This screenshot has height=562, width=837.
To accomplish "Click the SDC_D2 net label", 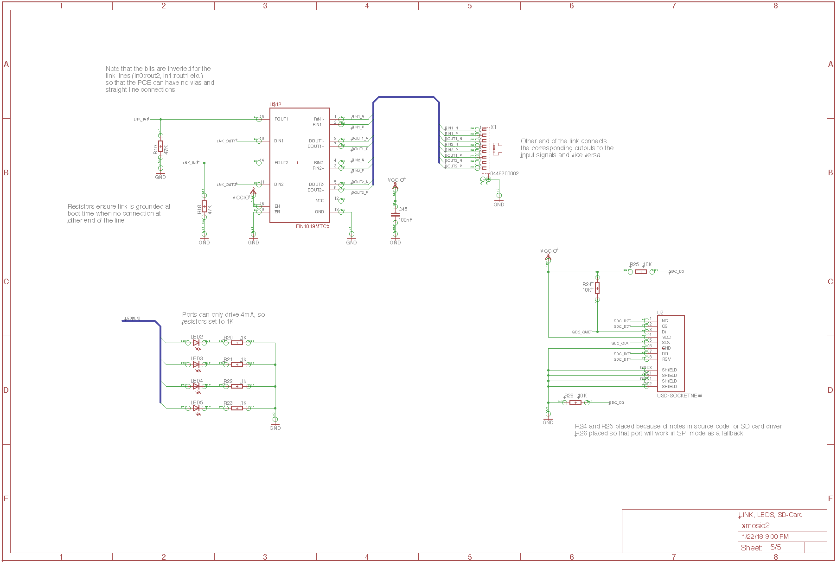I will coord(621,321).
